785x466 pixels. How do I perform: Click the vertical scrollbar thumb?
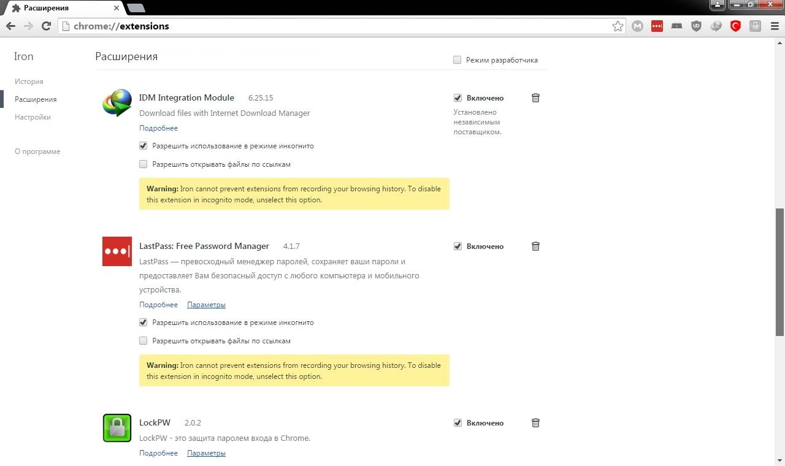779,272
